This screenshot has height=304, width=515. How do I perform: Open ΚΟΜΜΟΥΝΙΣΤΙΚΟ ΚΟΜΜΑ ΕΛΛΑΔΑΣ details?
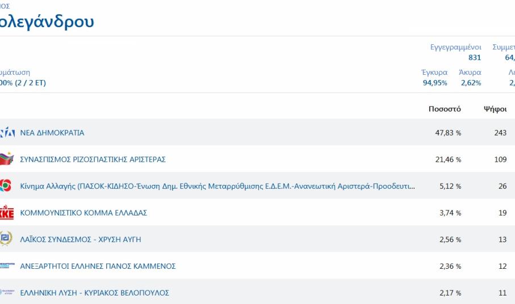(83, 213)
